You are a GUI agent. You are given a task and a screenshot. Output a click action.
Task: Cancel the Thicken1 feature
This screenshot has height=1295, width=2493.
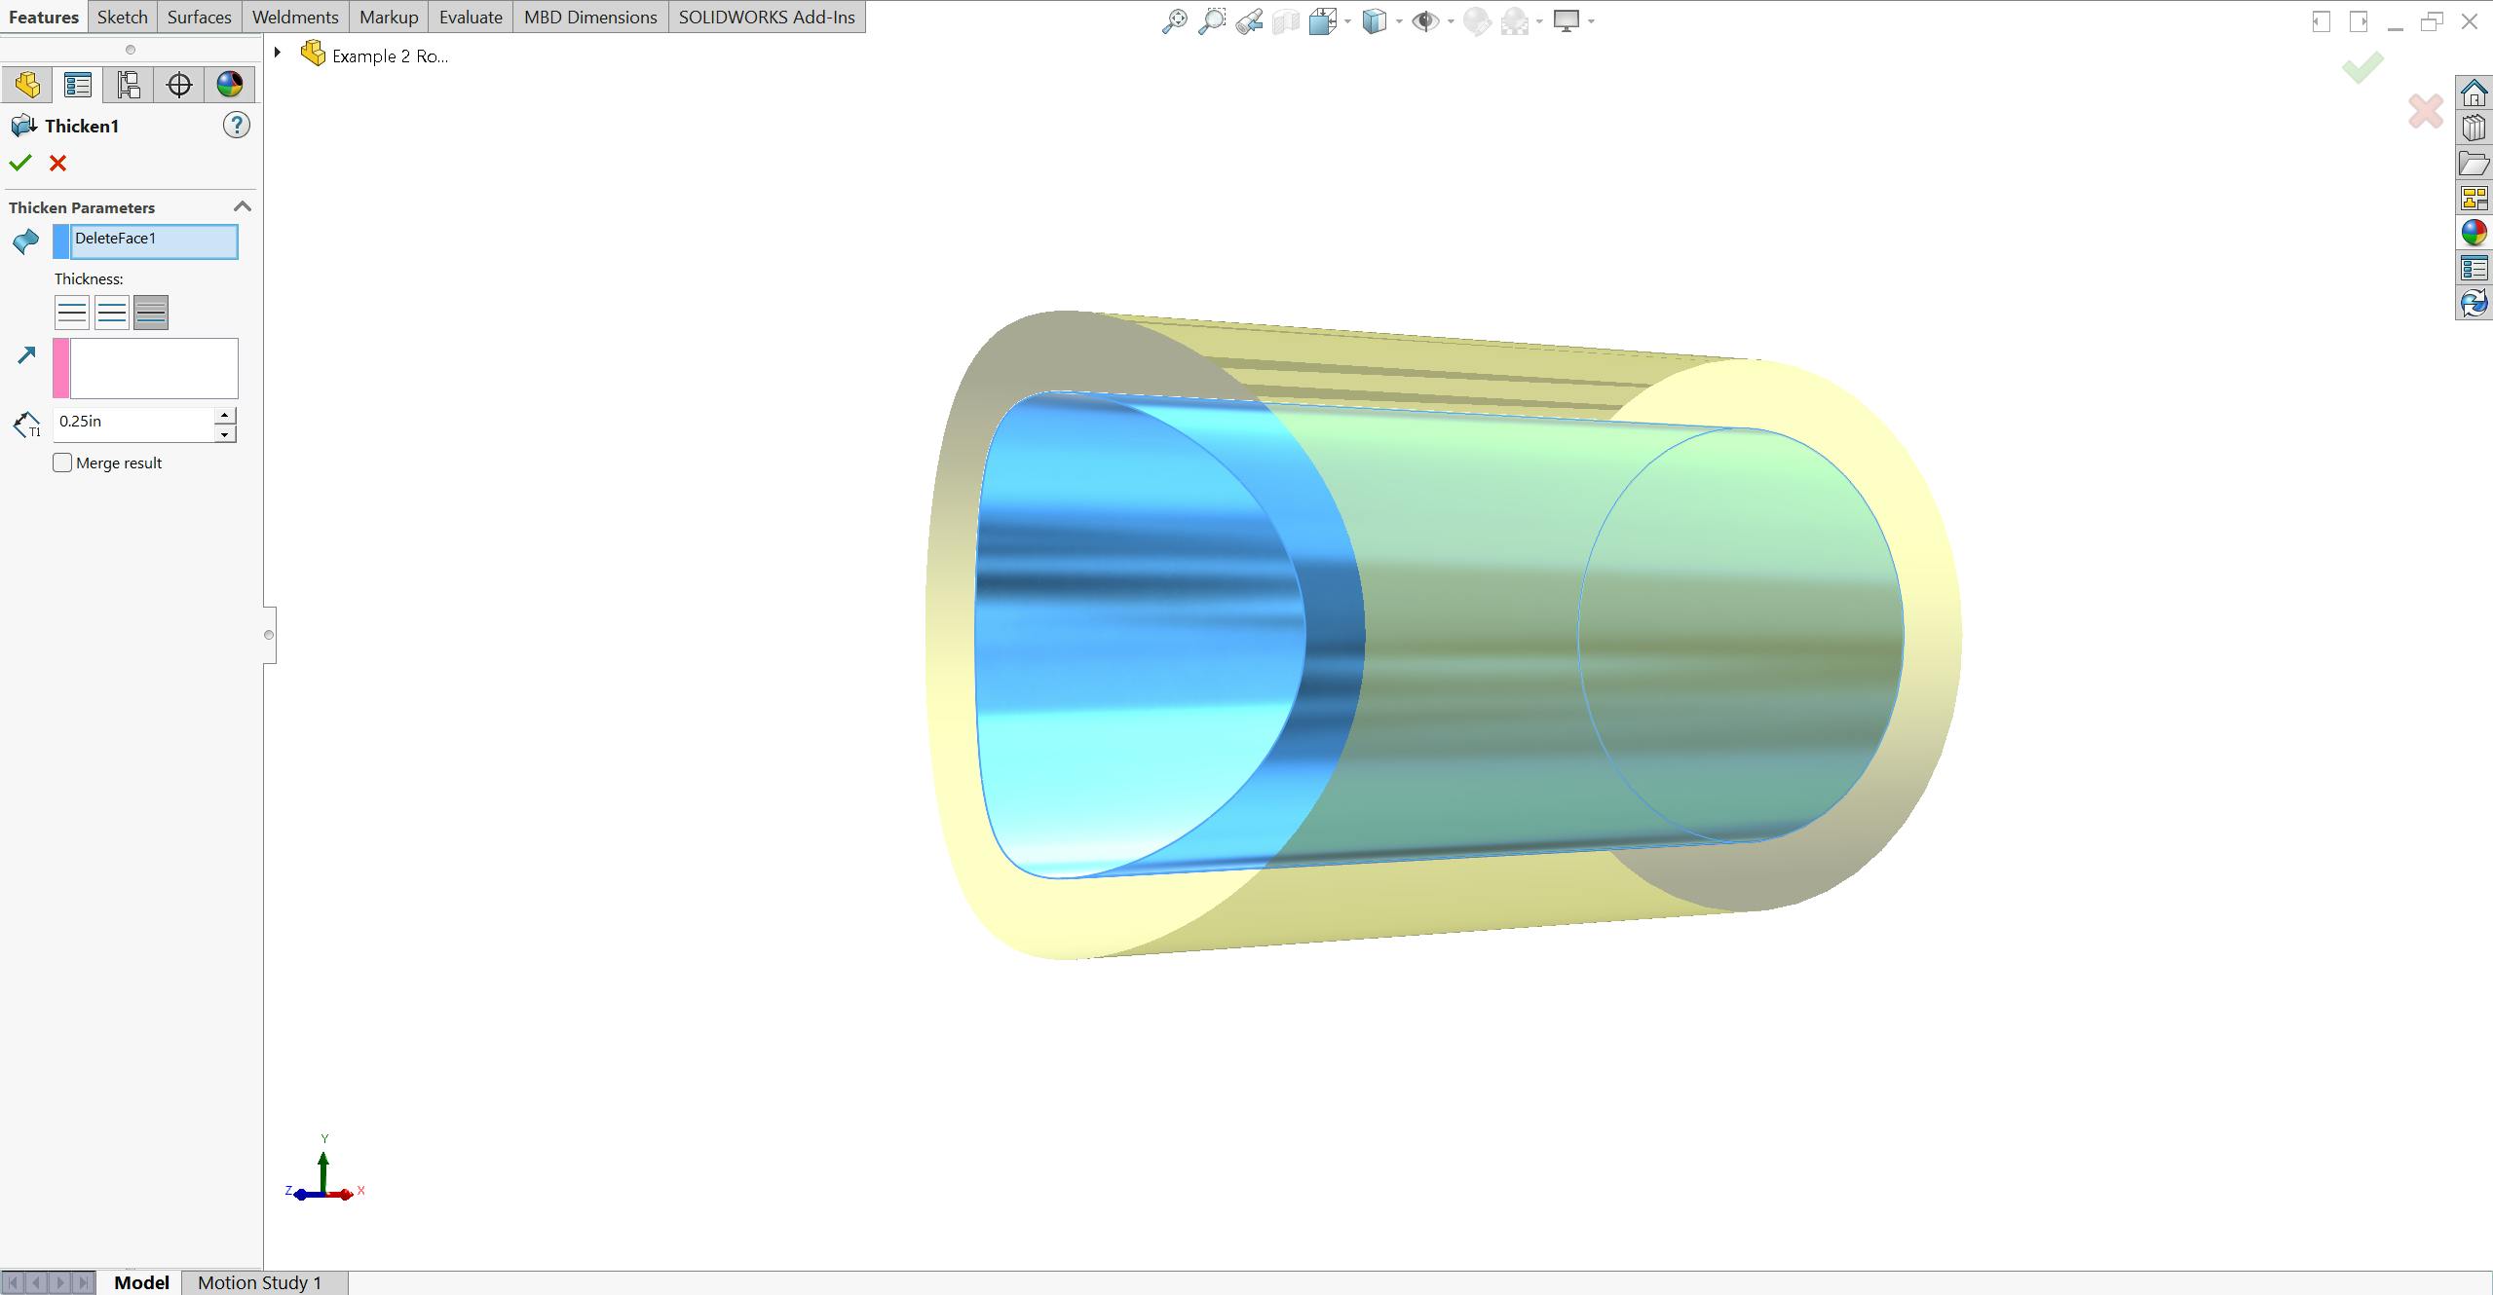coord(58,163)
